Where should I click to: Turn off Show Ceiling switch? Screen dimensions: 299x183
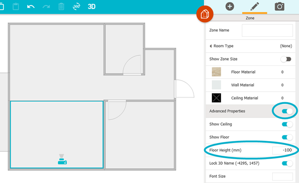pyautogui.click(x=287, y=124)
